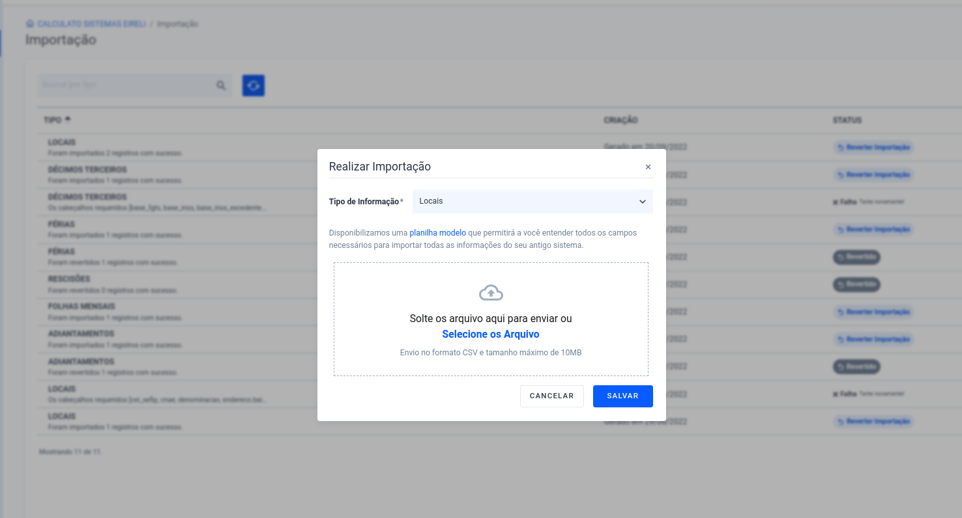The width and height of the screenshot is (962, 518).
Task: Close the Realizar Importação dialog with X
Action: coord(648,167)
